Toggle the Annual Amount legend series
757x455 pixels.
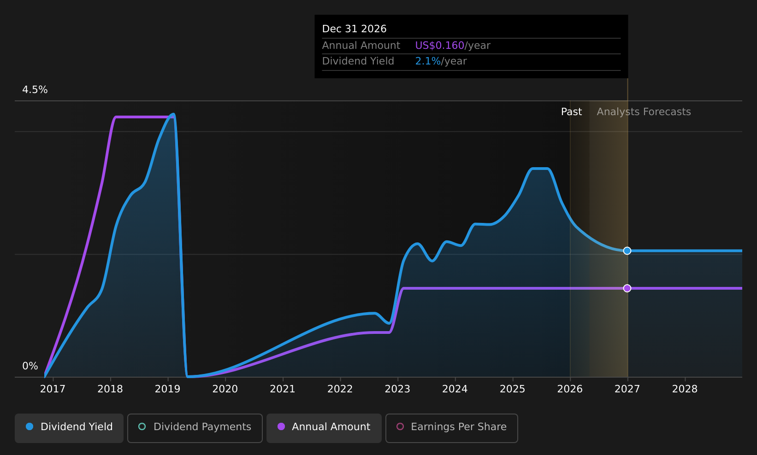[324, 428]
